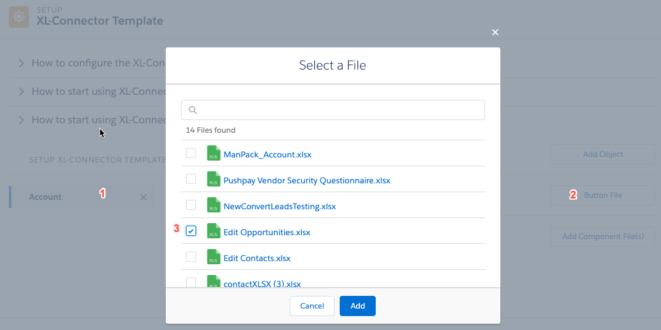Remove the Account object with X
The width and height of the screenshot is (661, 330).
pos(144,197)
